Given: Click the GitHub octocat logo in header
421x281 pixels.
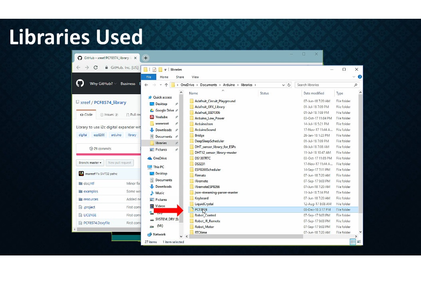Looking at the screenshot, I should (x=80, y=83).
